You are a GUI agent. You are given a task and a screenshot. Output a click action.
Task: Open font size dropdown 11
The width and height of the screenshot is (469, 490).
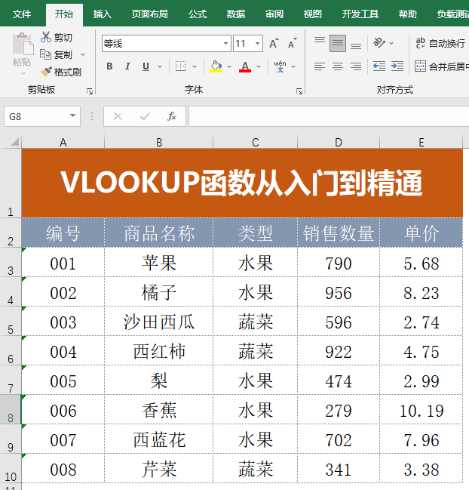click(x=257, y=43)
